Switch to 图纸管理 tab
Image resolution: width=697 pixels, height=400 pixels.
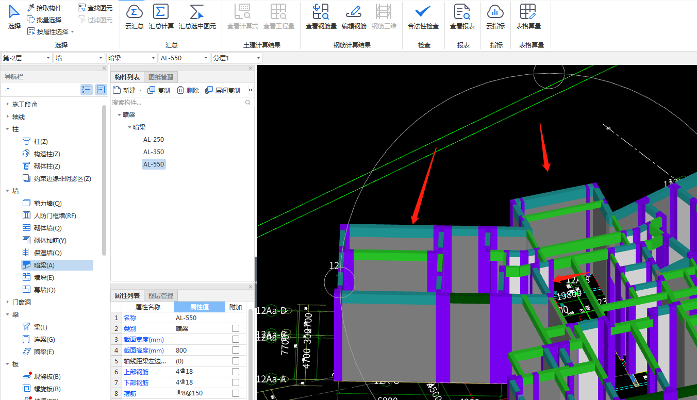pos(161,77)
